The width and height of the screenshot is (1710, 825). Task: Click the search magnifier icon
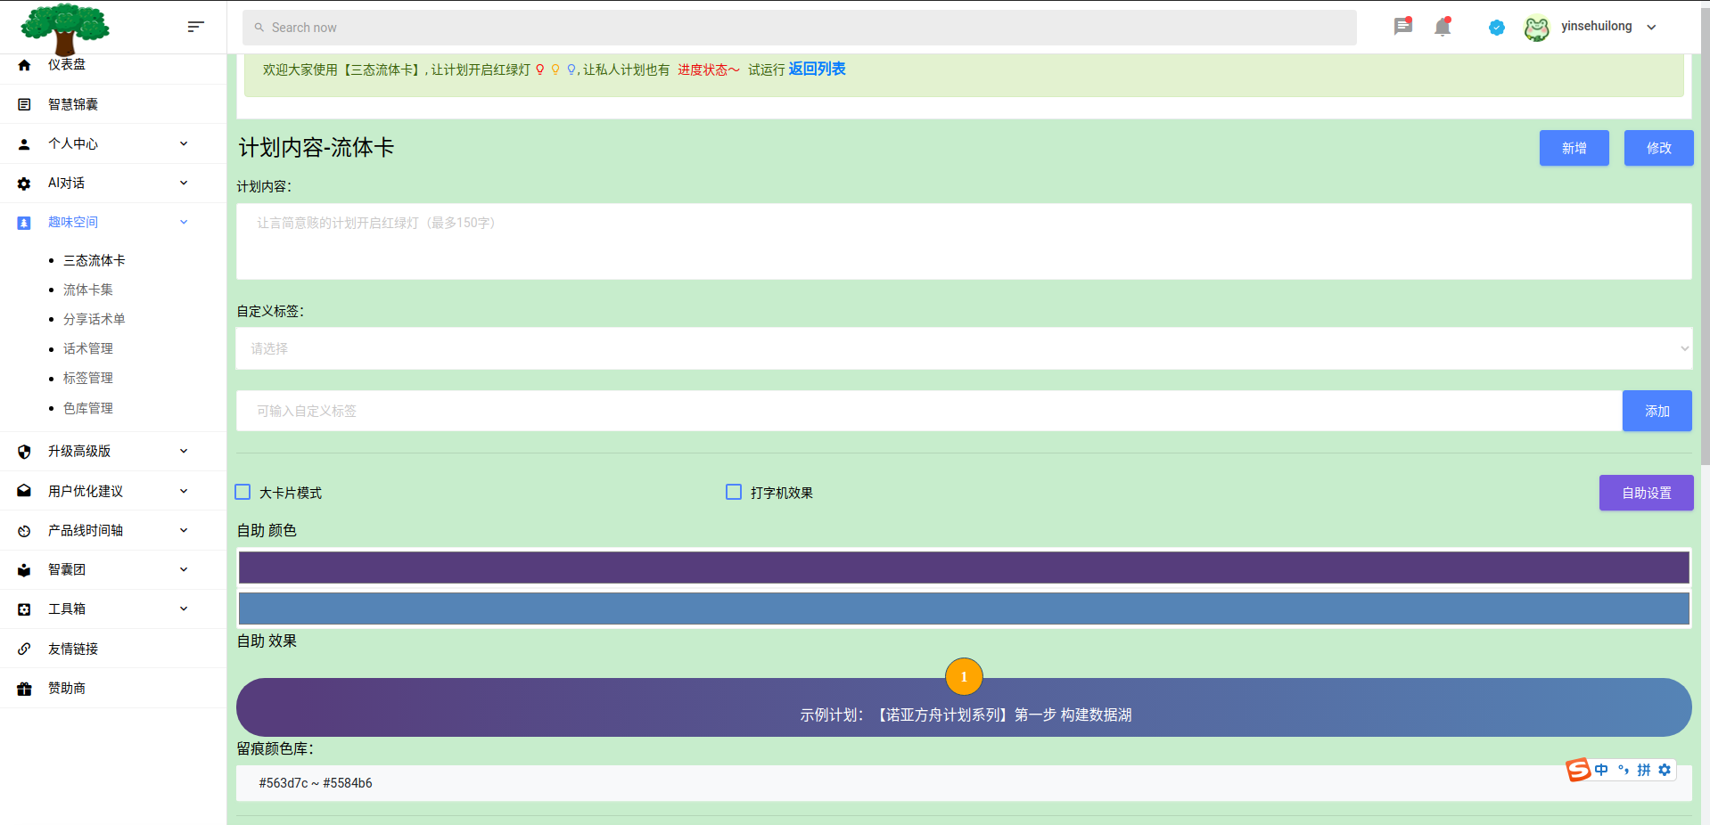tap(259, 28)
